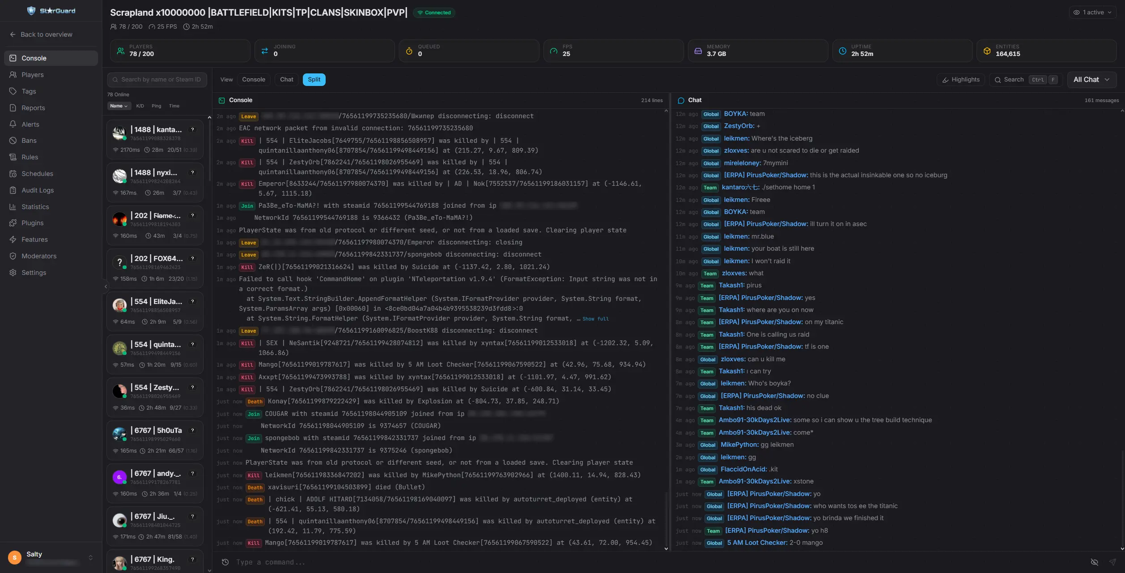Switch to the Chat tab
Viewport: 1125px width, 573px height.
(x=286, y=79)
